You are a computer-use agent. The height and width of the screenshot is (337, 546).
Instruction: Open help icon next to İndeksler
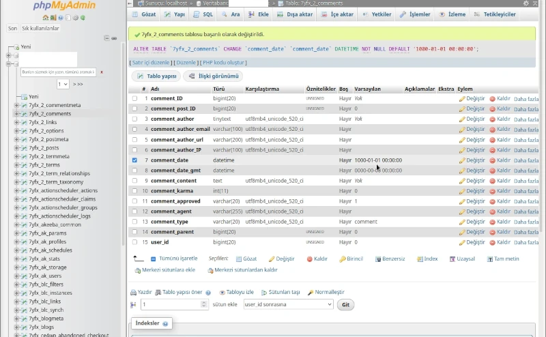(x=166, y=323)
